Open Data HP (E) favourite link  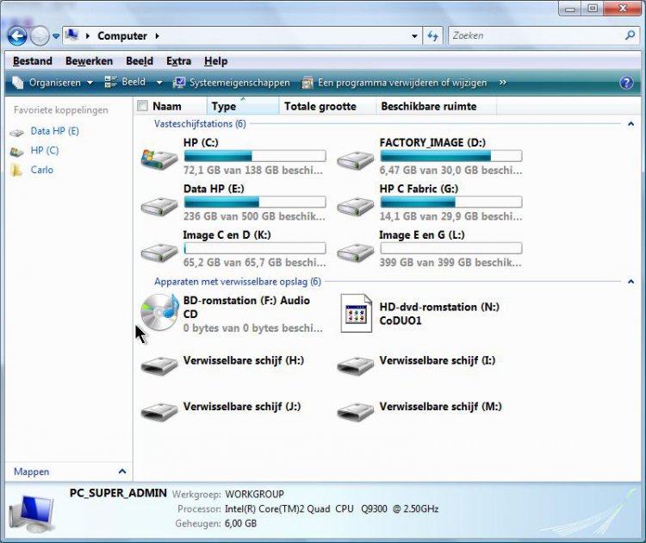click(55, 131)
